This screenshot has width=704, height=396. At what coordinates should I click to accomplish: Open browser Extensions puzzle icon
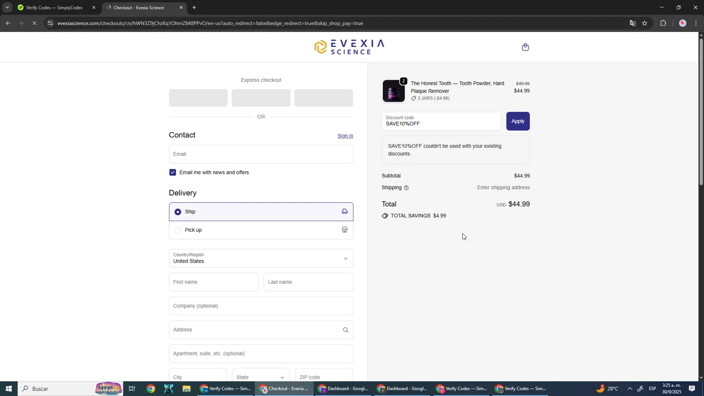tap(663, 23)
